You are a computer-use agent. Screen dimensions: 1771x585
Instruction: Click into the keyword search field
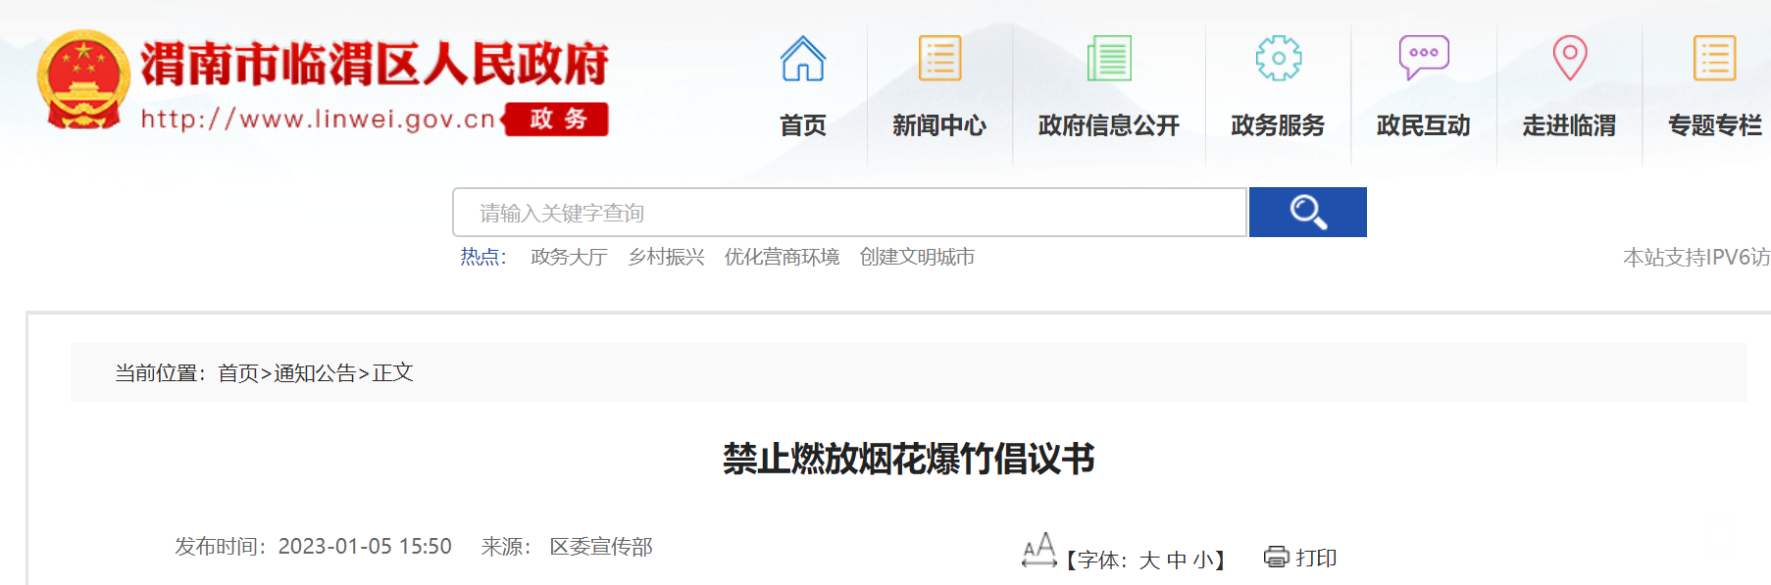tap(848, 213)
